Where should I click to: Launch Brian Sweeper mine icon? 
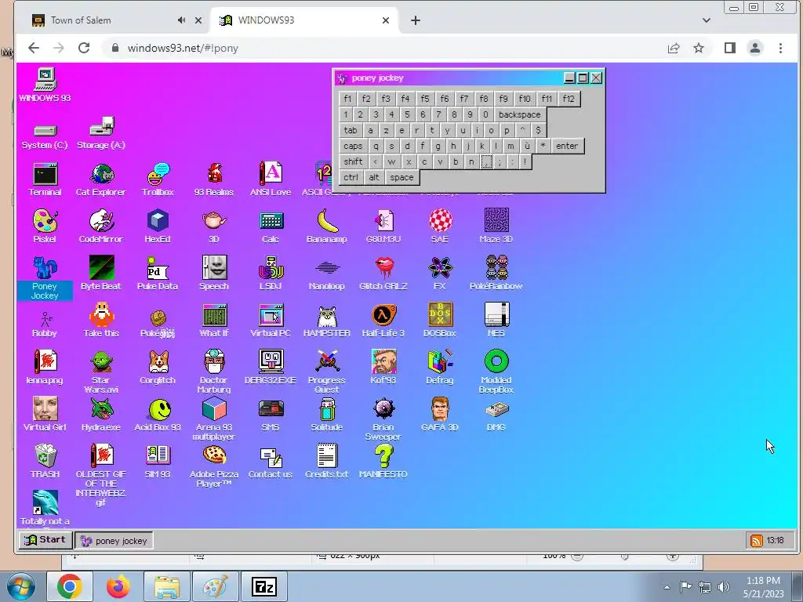(x=383, y=419)
